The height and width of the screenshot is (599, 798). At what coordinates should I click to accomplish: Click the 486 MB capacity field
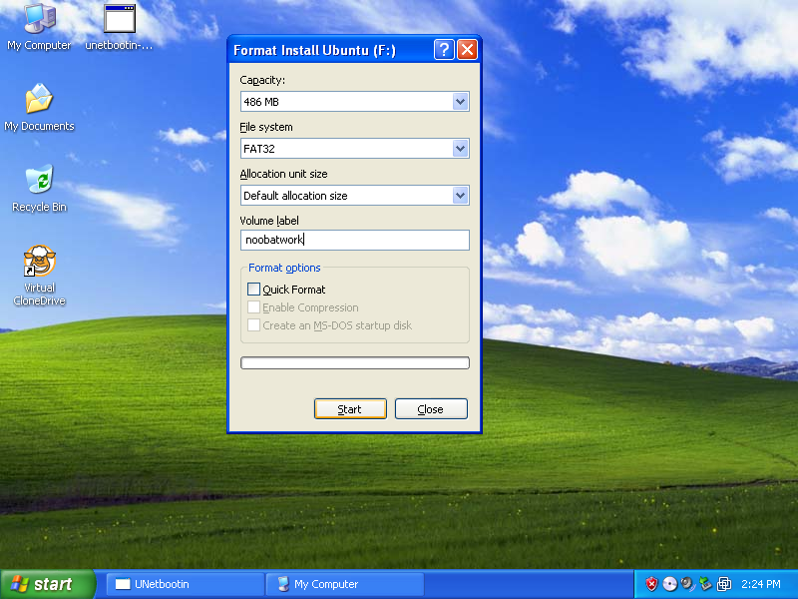(355, 102)
